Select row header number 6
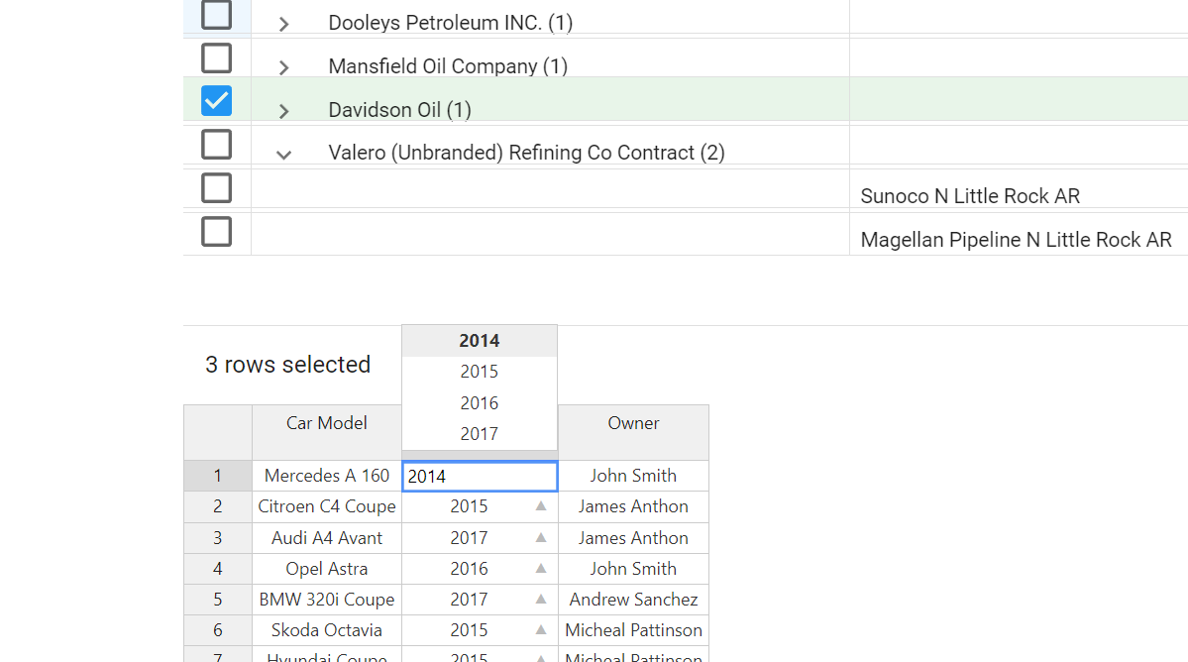 (217, 630)
